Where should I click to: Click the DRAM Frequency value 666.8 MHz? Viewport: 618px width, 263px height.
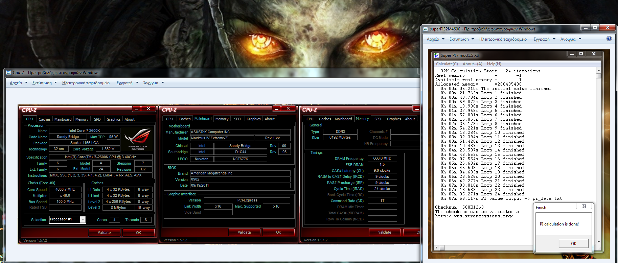[x=382, y=158]
